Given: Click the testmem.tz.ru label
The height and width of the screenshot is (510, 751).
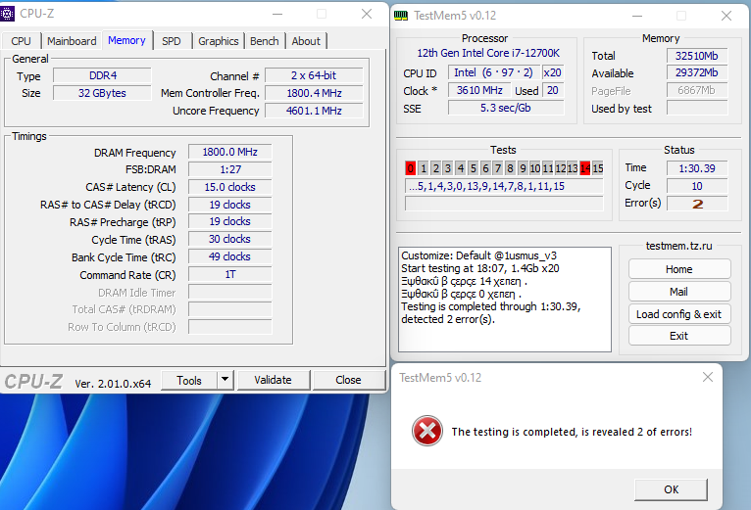Looking at the screenshot, I should click(x=678, y=246).
